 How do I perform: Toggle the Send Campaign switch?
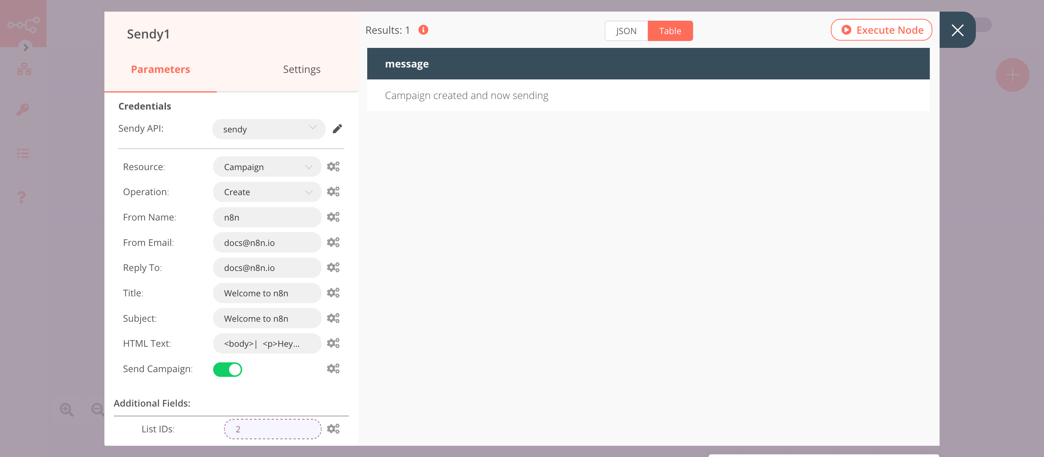[x=228, y=369]
